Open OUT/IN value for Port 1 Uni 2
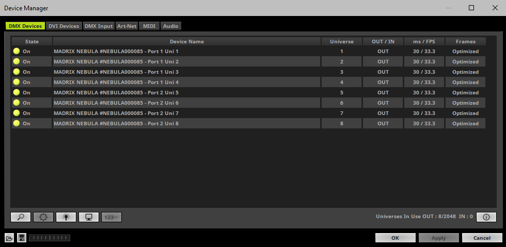The height and width of the screenshot is (247, 506). pos(383,61)
